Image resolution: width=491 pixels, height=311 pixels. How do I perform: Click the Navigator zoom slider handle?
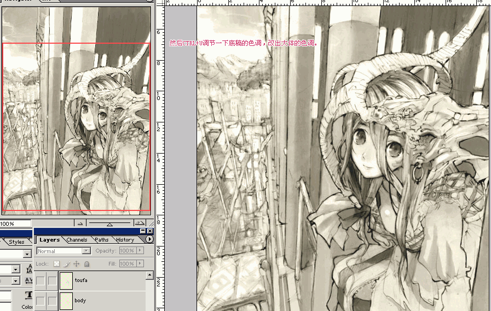pyautogui.click(x=109, y=225)
